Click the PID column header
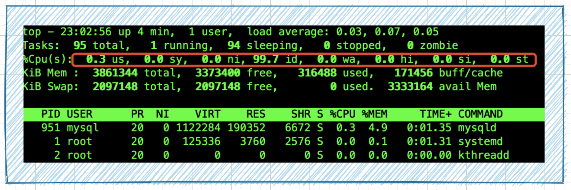Viewport: 571px width, 190px height. pos(51,114)
